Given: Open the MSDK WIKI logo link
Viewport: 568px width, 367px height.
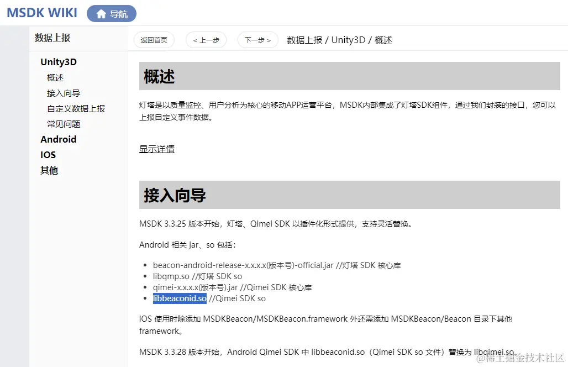Looking at the screenshot, I should click(42, 13).
